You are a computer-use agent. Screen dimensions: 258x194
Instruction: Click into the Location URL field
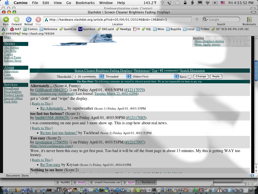pos(118,20)
